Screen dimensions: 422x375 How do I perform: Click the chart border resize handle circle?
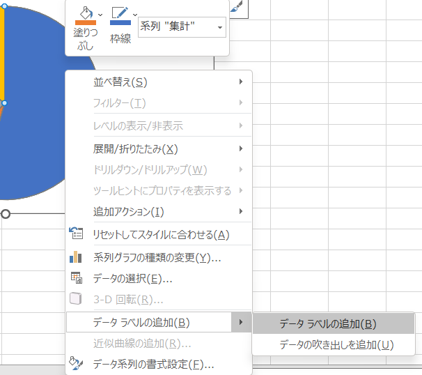[6, 214]
